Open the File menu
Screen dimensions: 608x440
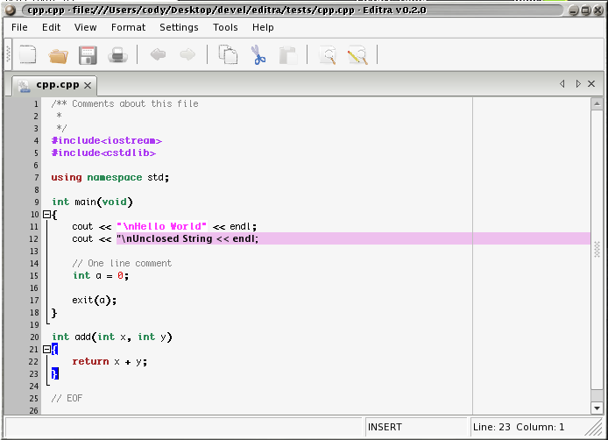click(19, 27)
